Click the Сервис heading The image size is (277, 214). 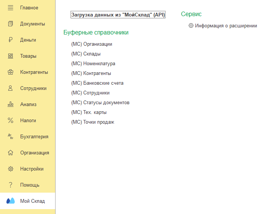click(191, 14)
